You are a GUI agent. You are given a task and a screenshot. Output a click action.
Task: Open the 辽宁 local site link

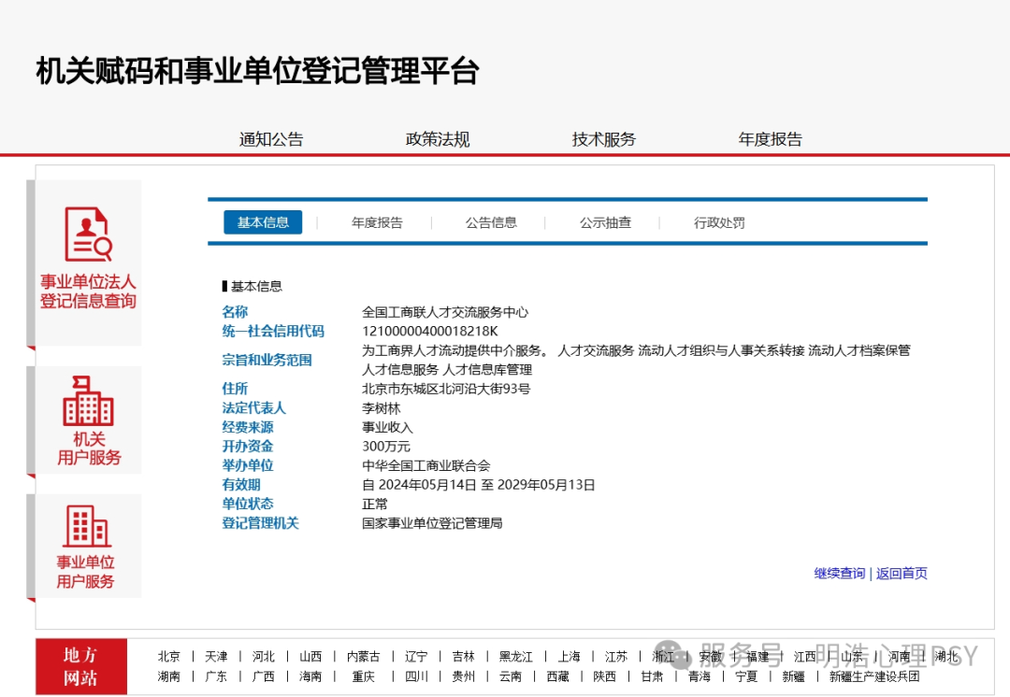(416, 657)
